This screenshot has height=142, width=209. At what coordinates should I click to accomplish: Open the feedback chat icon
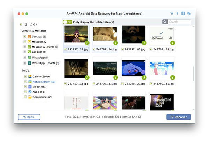[189, 14]
